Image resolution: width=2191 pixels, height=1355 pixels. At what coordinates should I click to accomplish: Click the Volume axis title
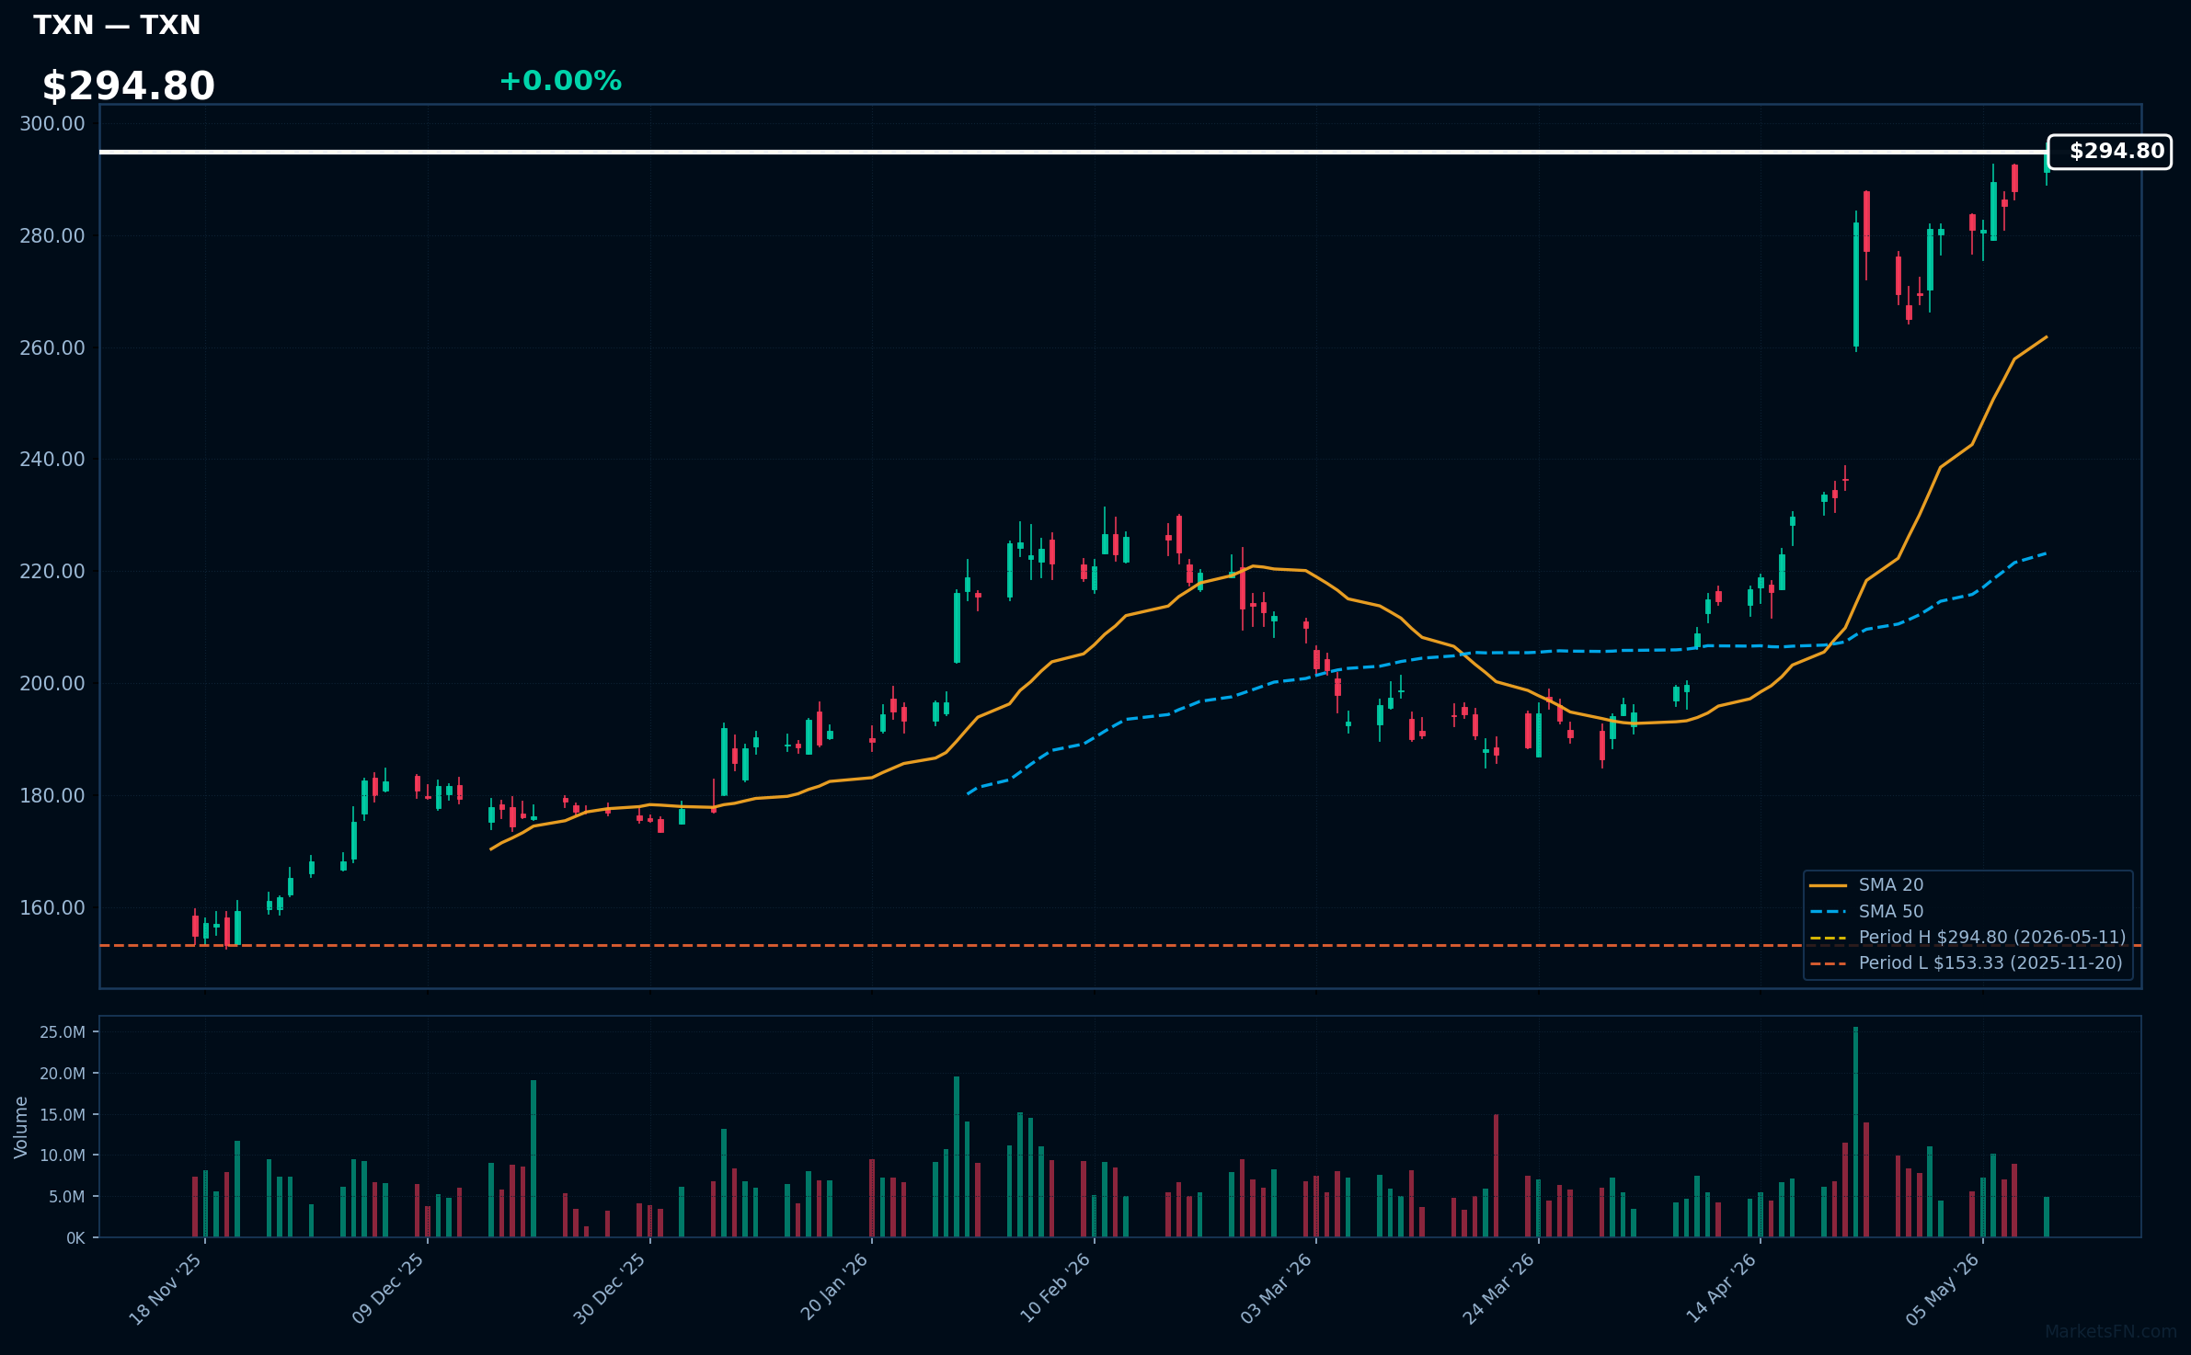pos(21,1127)
